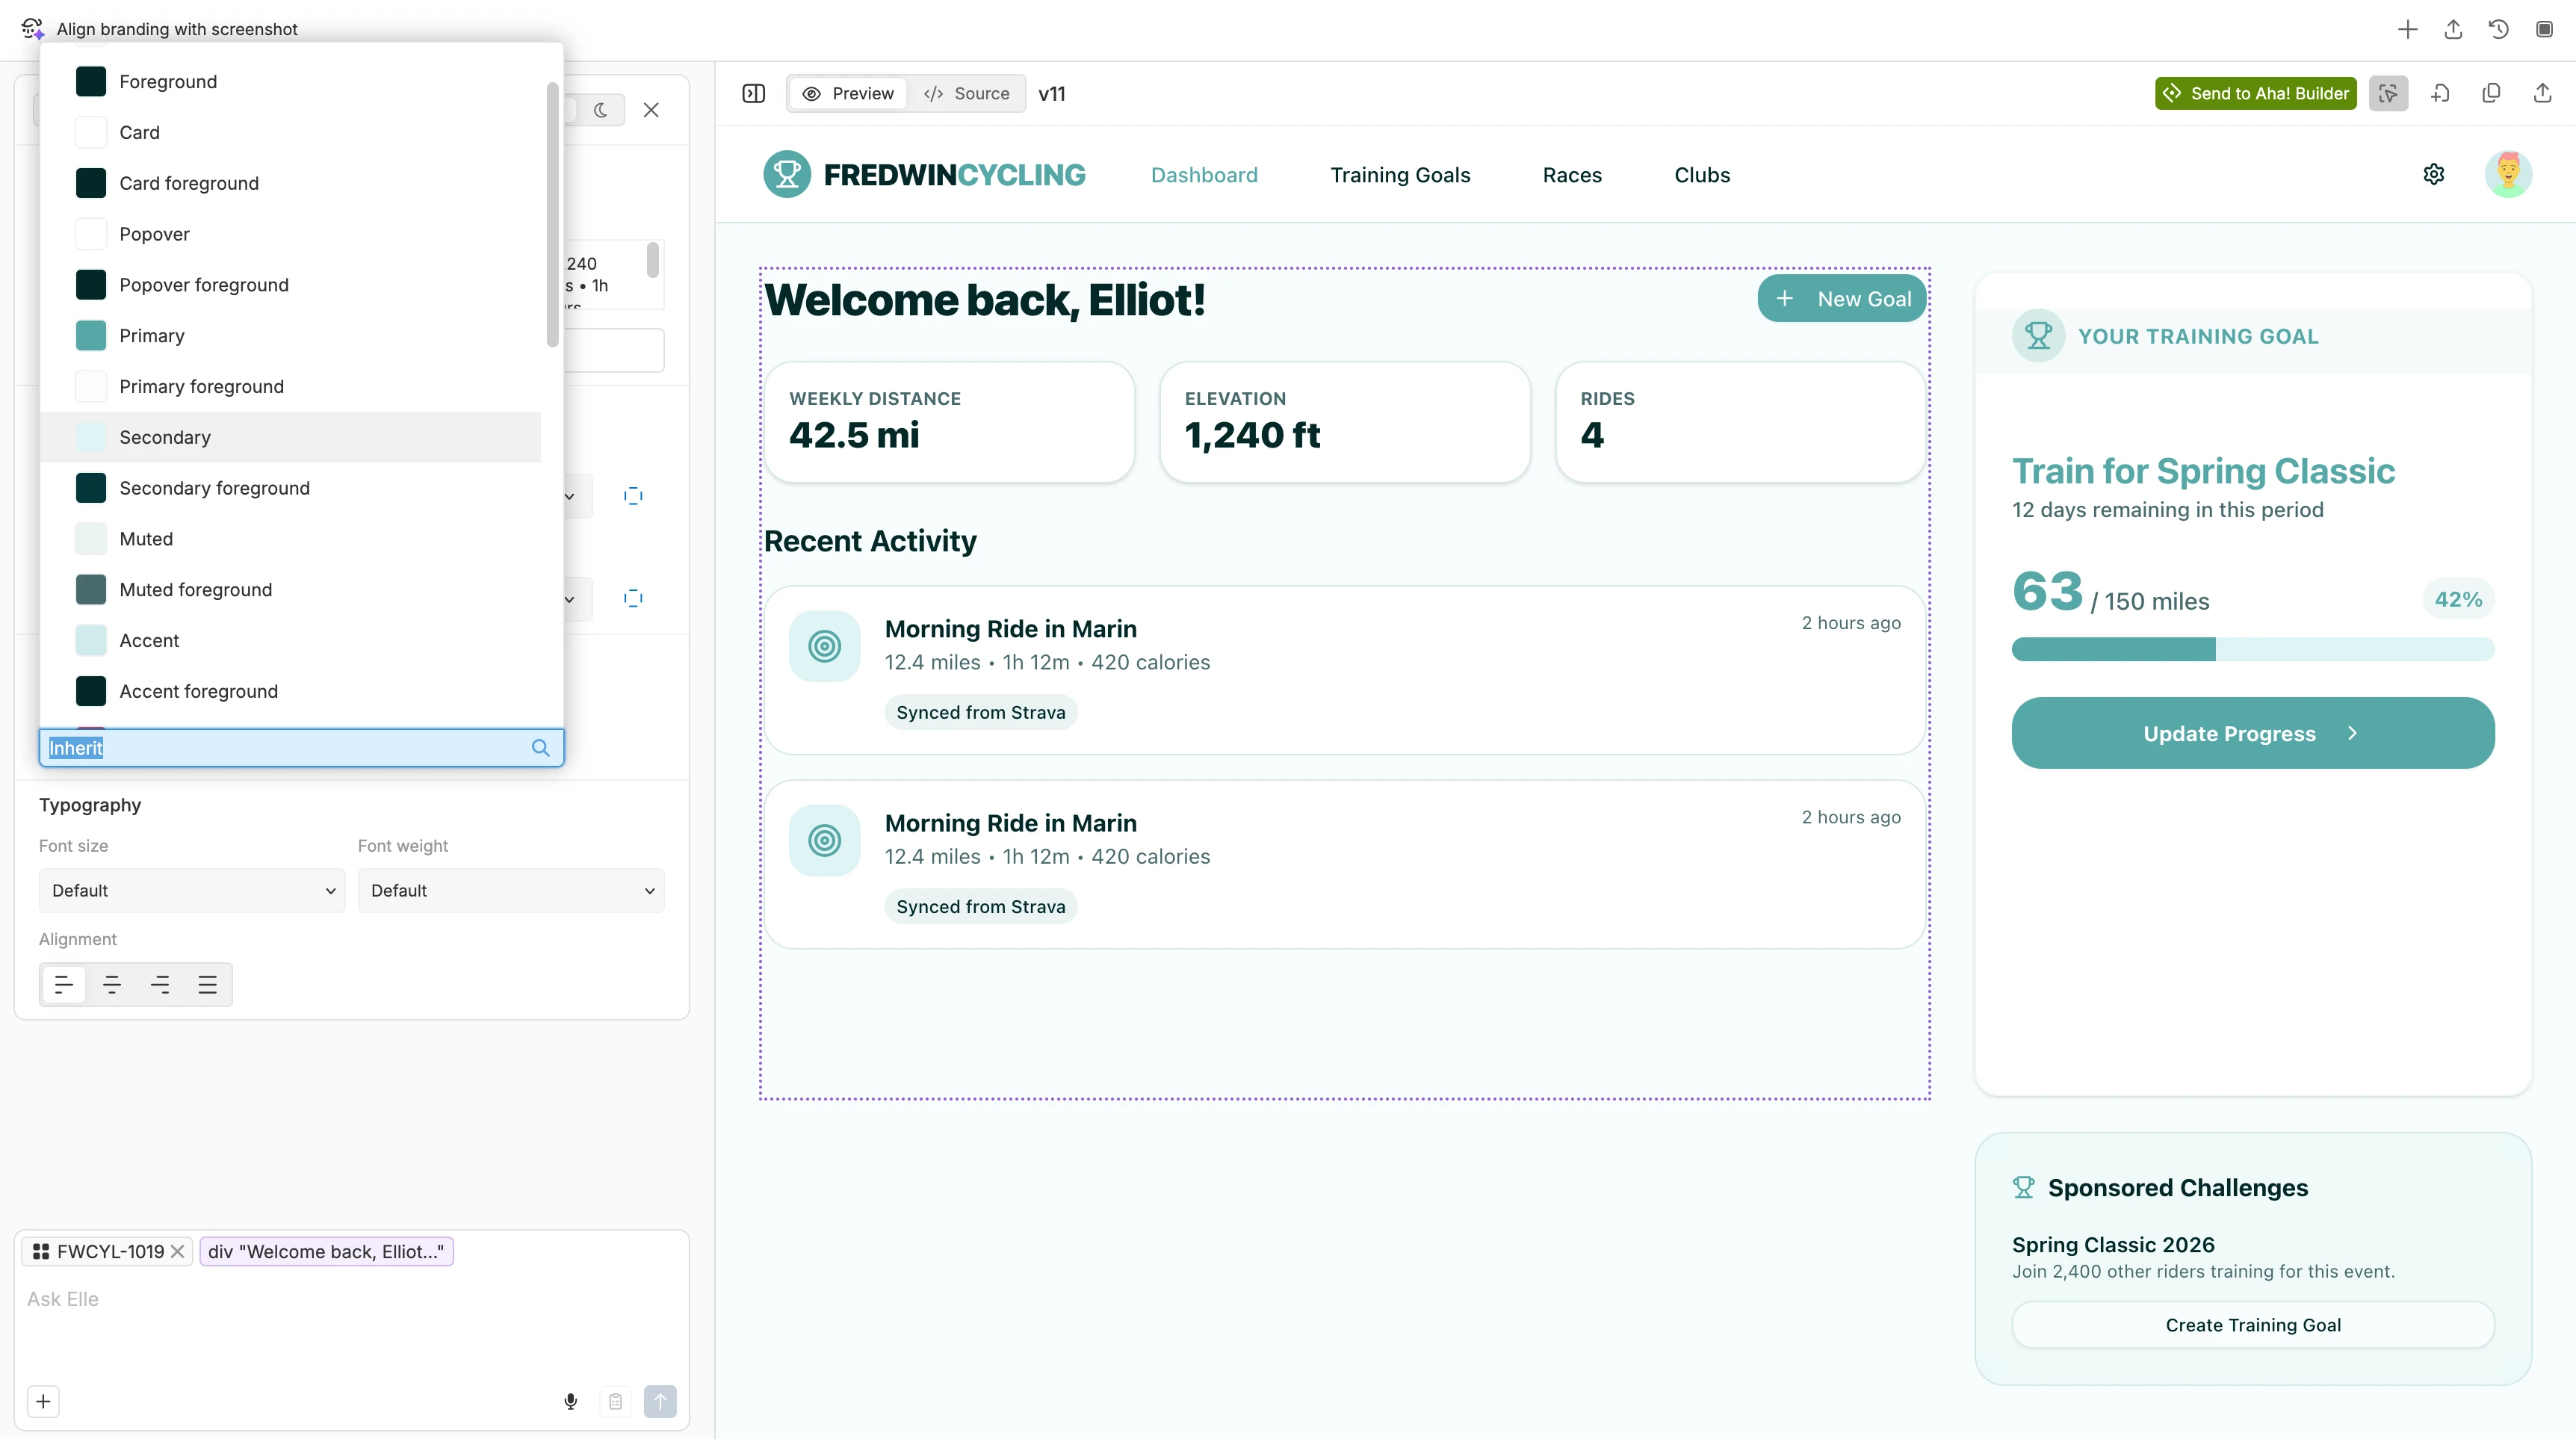Click the trophy icon beside Your Training Goal
Viewport: 2576px width, 1439px height.
point(2038,336)
